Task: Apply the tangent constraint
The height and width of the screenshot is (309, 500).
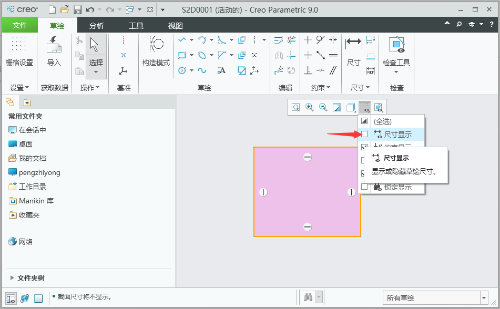Action: pyautogui.click(x=321, y=40)
